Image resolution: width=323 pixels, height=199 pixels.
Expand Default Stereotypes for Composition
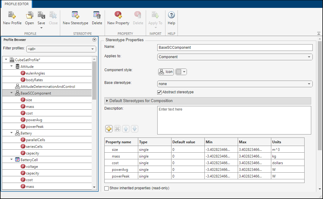pos(107,101)
